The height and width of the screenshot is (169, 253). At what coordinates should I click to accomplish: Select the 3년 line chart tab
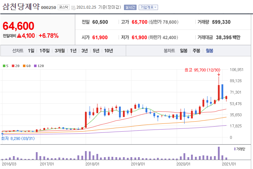click(x=85, y=51)
